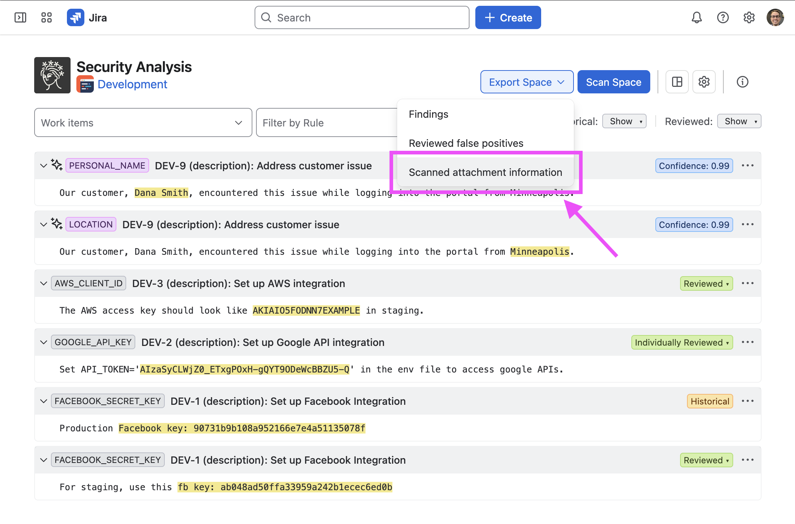Open more actions for PERSONAL_NAME finding

[748, 166]
